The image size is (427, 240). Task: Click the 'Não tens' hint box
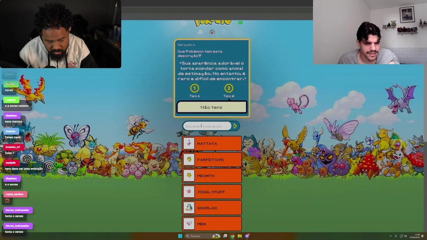pos(211,107)
